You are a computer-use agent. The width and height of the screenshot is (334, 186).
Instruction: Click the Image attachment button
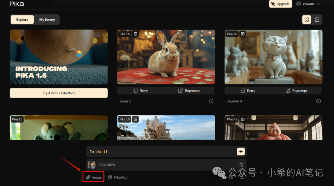pos(93,177)
